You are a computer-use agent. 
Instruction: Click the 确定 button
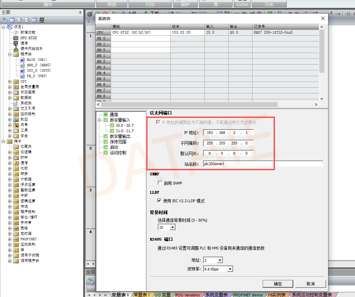tap(278, 284)
